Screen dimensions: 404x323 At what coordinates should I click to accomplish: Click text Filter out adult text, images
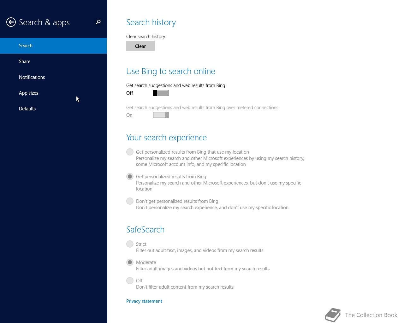point(199,250)
